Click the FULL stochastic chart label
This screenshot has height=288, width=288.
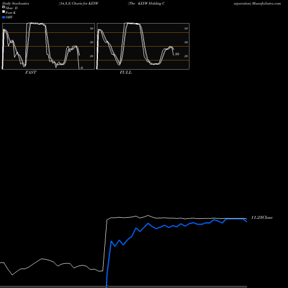[126, 73]
